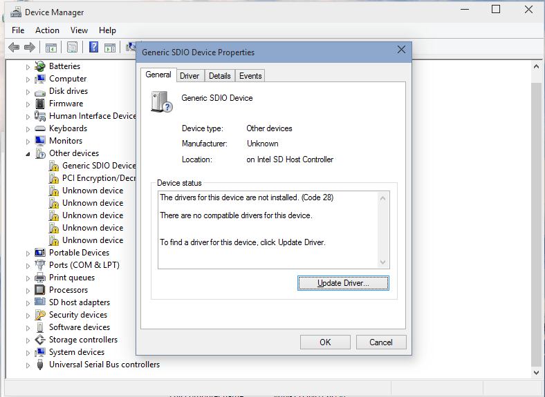Click the Disk drives icon
Image resolution: width=545 pixels, height=397 pixels.
point(40,93)
